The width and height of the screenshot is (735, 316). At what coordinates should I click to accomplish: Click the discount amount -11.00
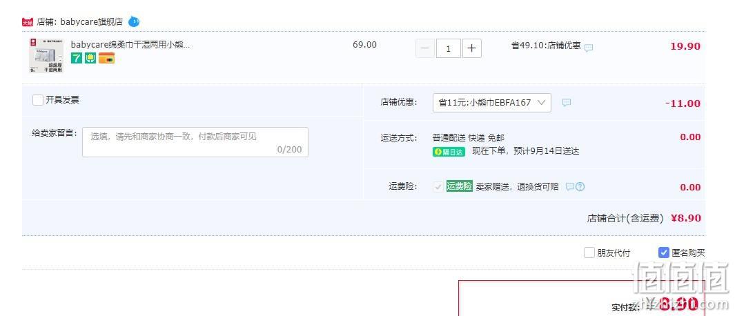[x=683, y=103]
